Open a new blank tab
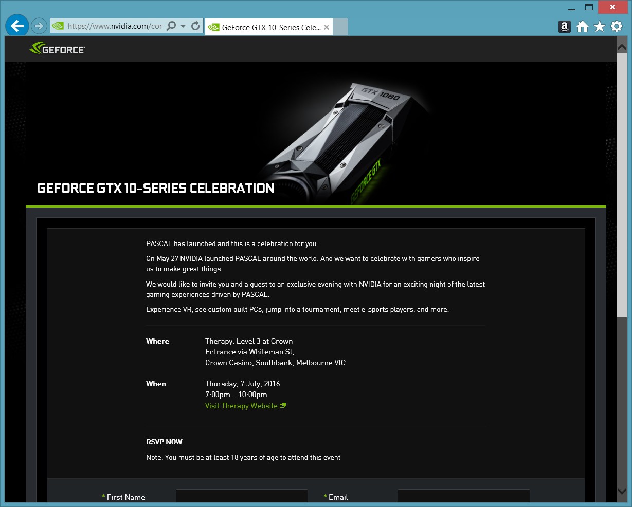The width and height of the screenshot is (632, 507). tap(340, 27)
